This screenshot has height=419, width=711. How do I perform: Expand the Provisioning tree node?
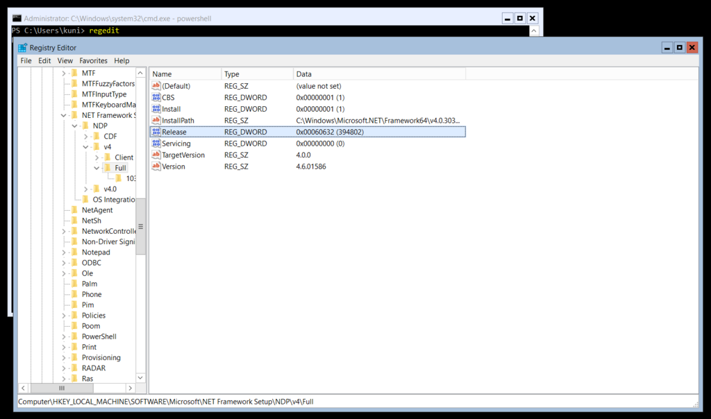point(63,357)
